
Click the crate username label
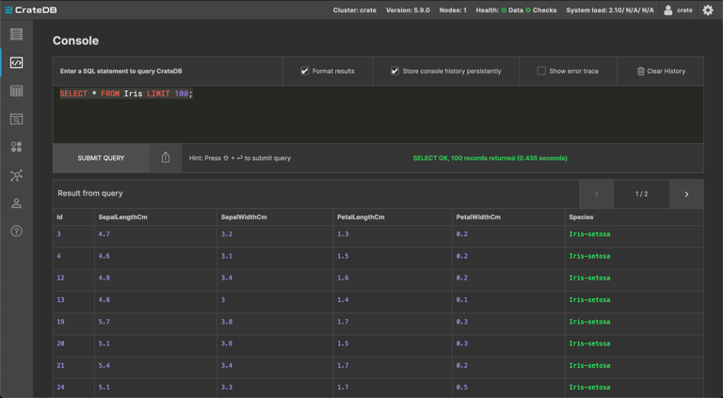684,10
